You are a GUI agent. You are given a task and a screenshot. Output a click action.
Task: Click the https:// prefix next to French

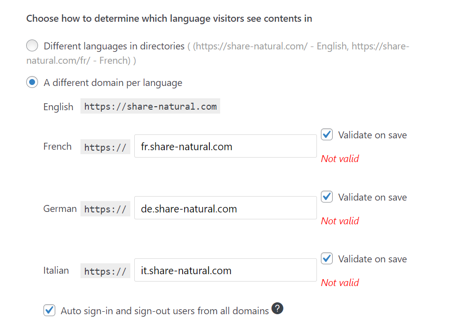coord(105,147)
